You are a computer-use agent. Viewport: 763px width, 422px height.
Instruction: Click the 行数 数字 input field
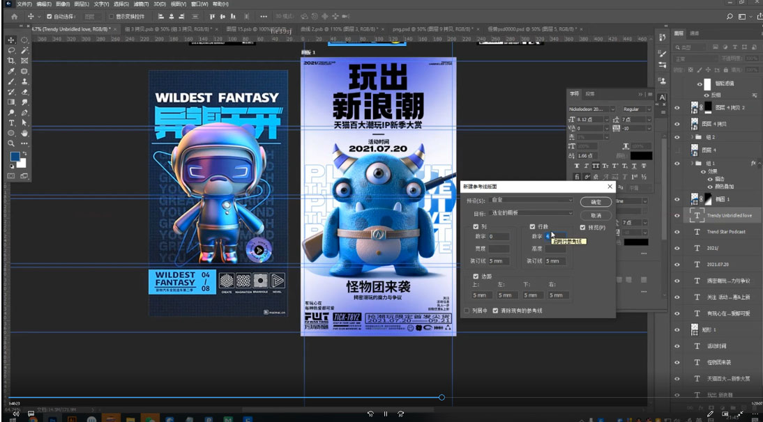tap(555, 237)
